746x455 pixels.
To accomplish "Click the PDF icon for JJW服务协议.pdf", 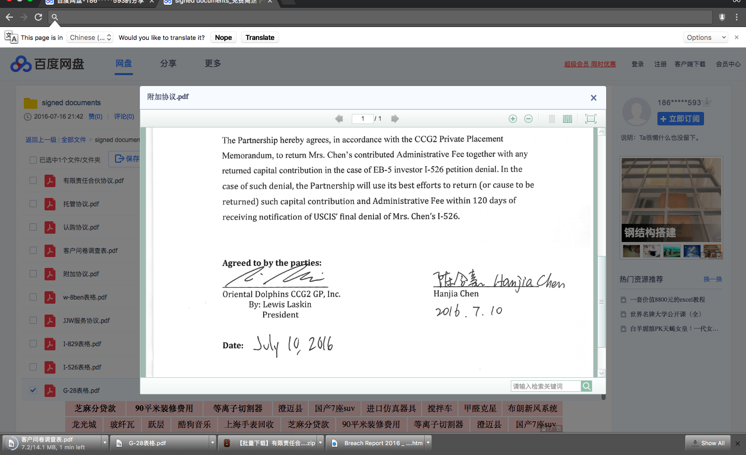I will pos(50,320).
